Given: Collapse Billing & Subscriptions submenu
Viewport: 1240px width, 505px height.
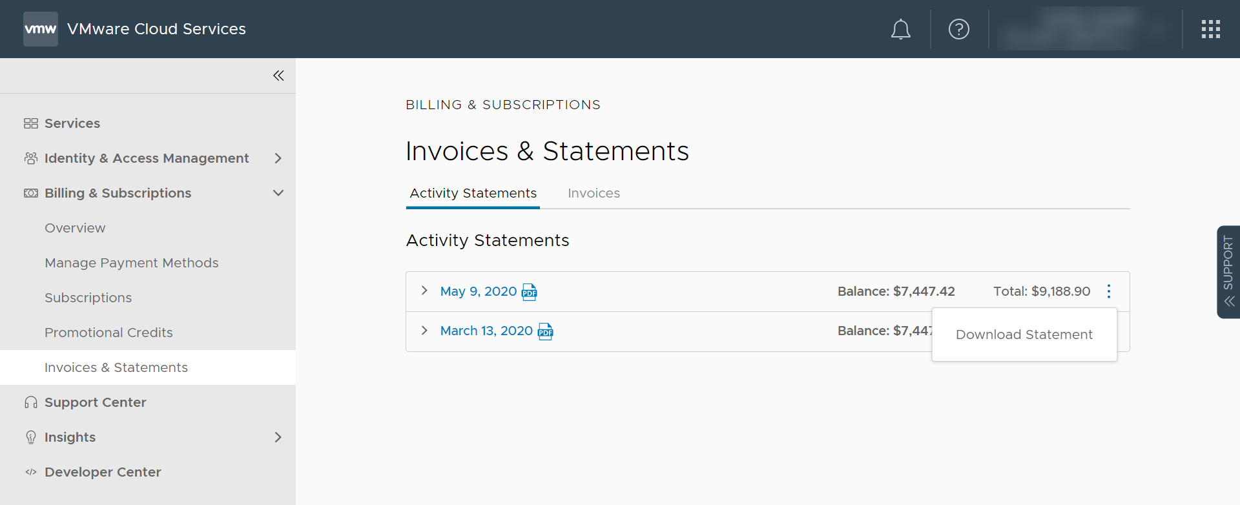Looking at the screenshot, I should click(278, 193).
